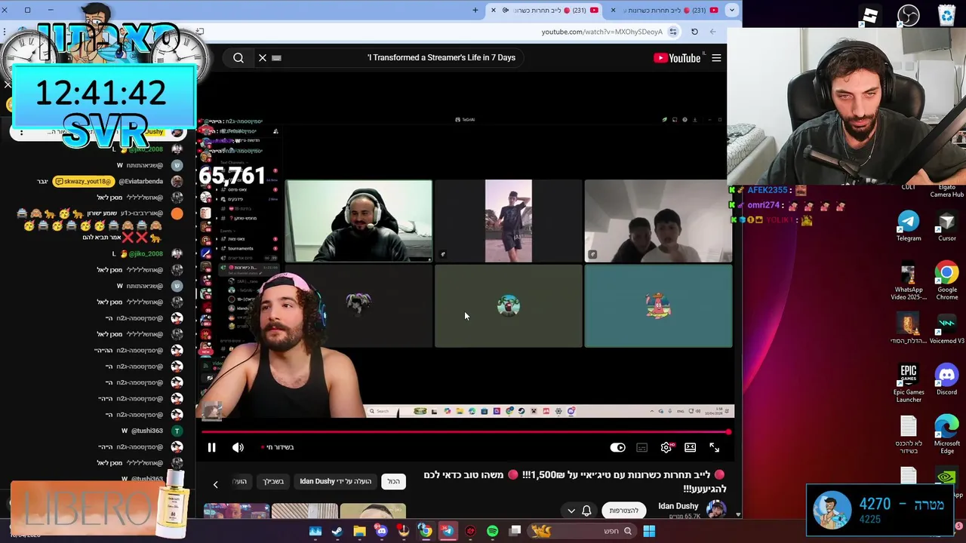Open the Cursor desktop shortcut
This screenshot has height=543, width=966.
946,226
